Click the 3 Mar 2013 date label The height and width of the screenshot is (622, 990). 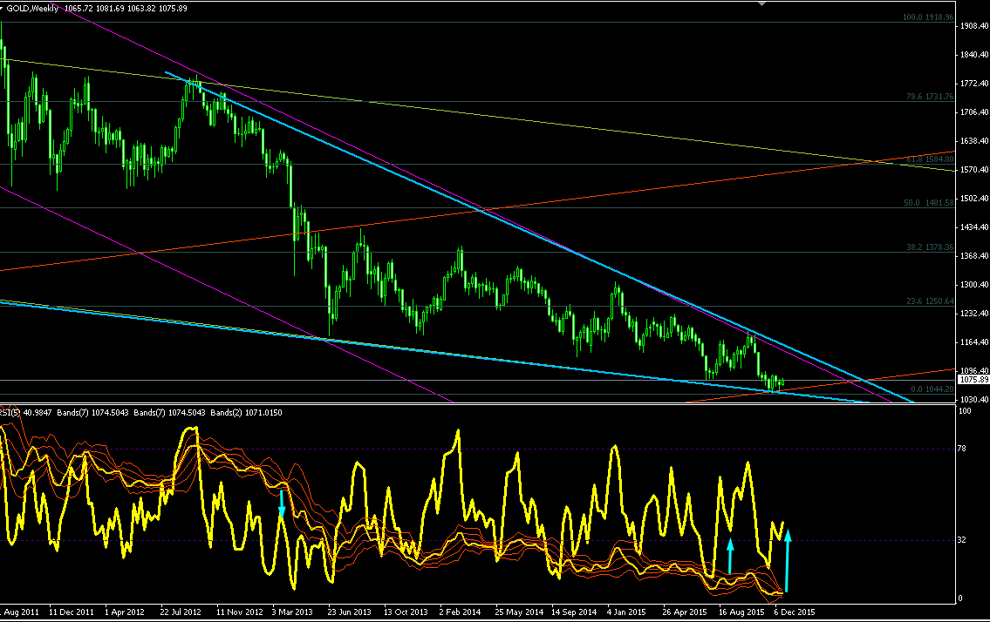coord(292,612)
